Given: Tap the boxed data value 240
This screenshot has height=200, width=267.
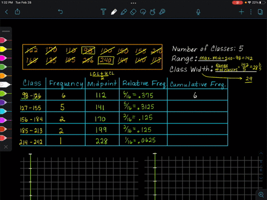Looking at the screenshot, I should click(x=106, y=61).
